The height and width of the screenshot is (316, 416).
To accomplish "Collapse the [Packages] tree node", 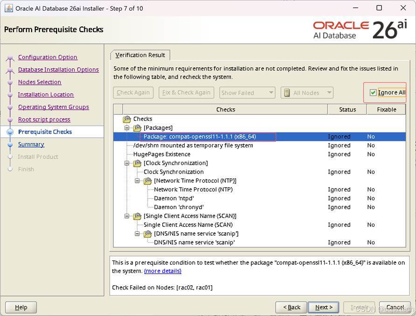I will click(127, 128).
